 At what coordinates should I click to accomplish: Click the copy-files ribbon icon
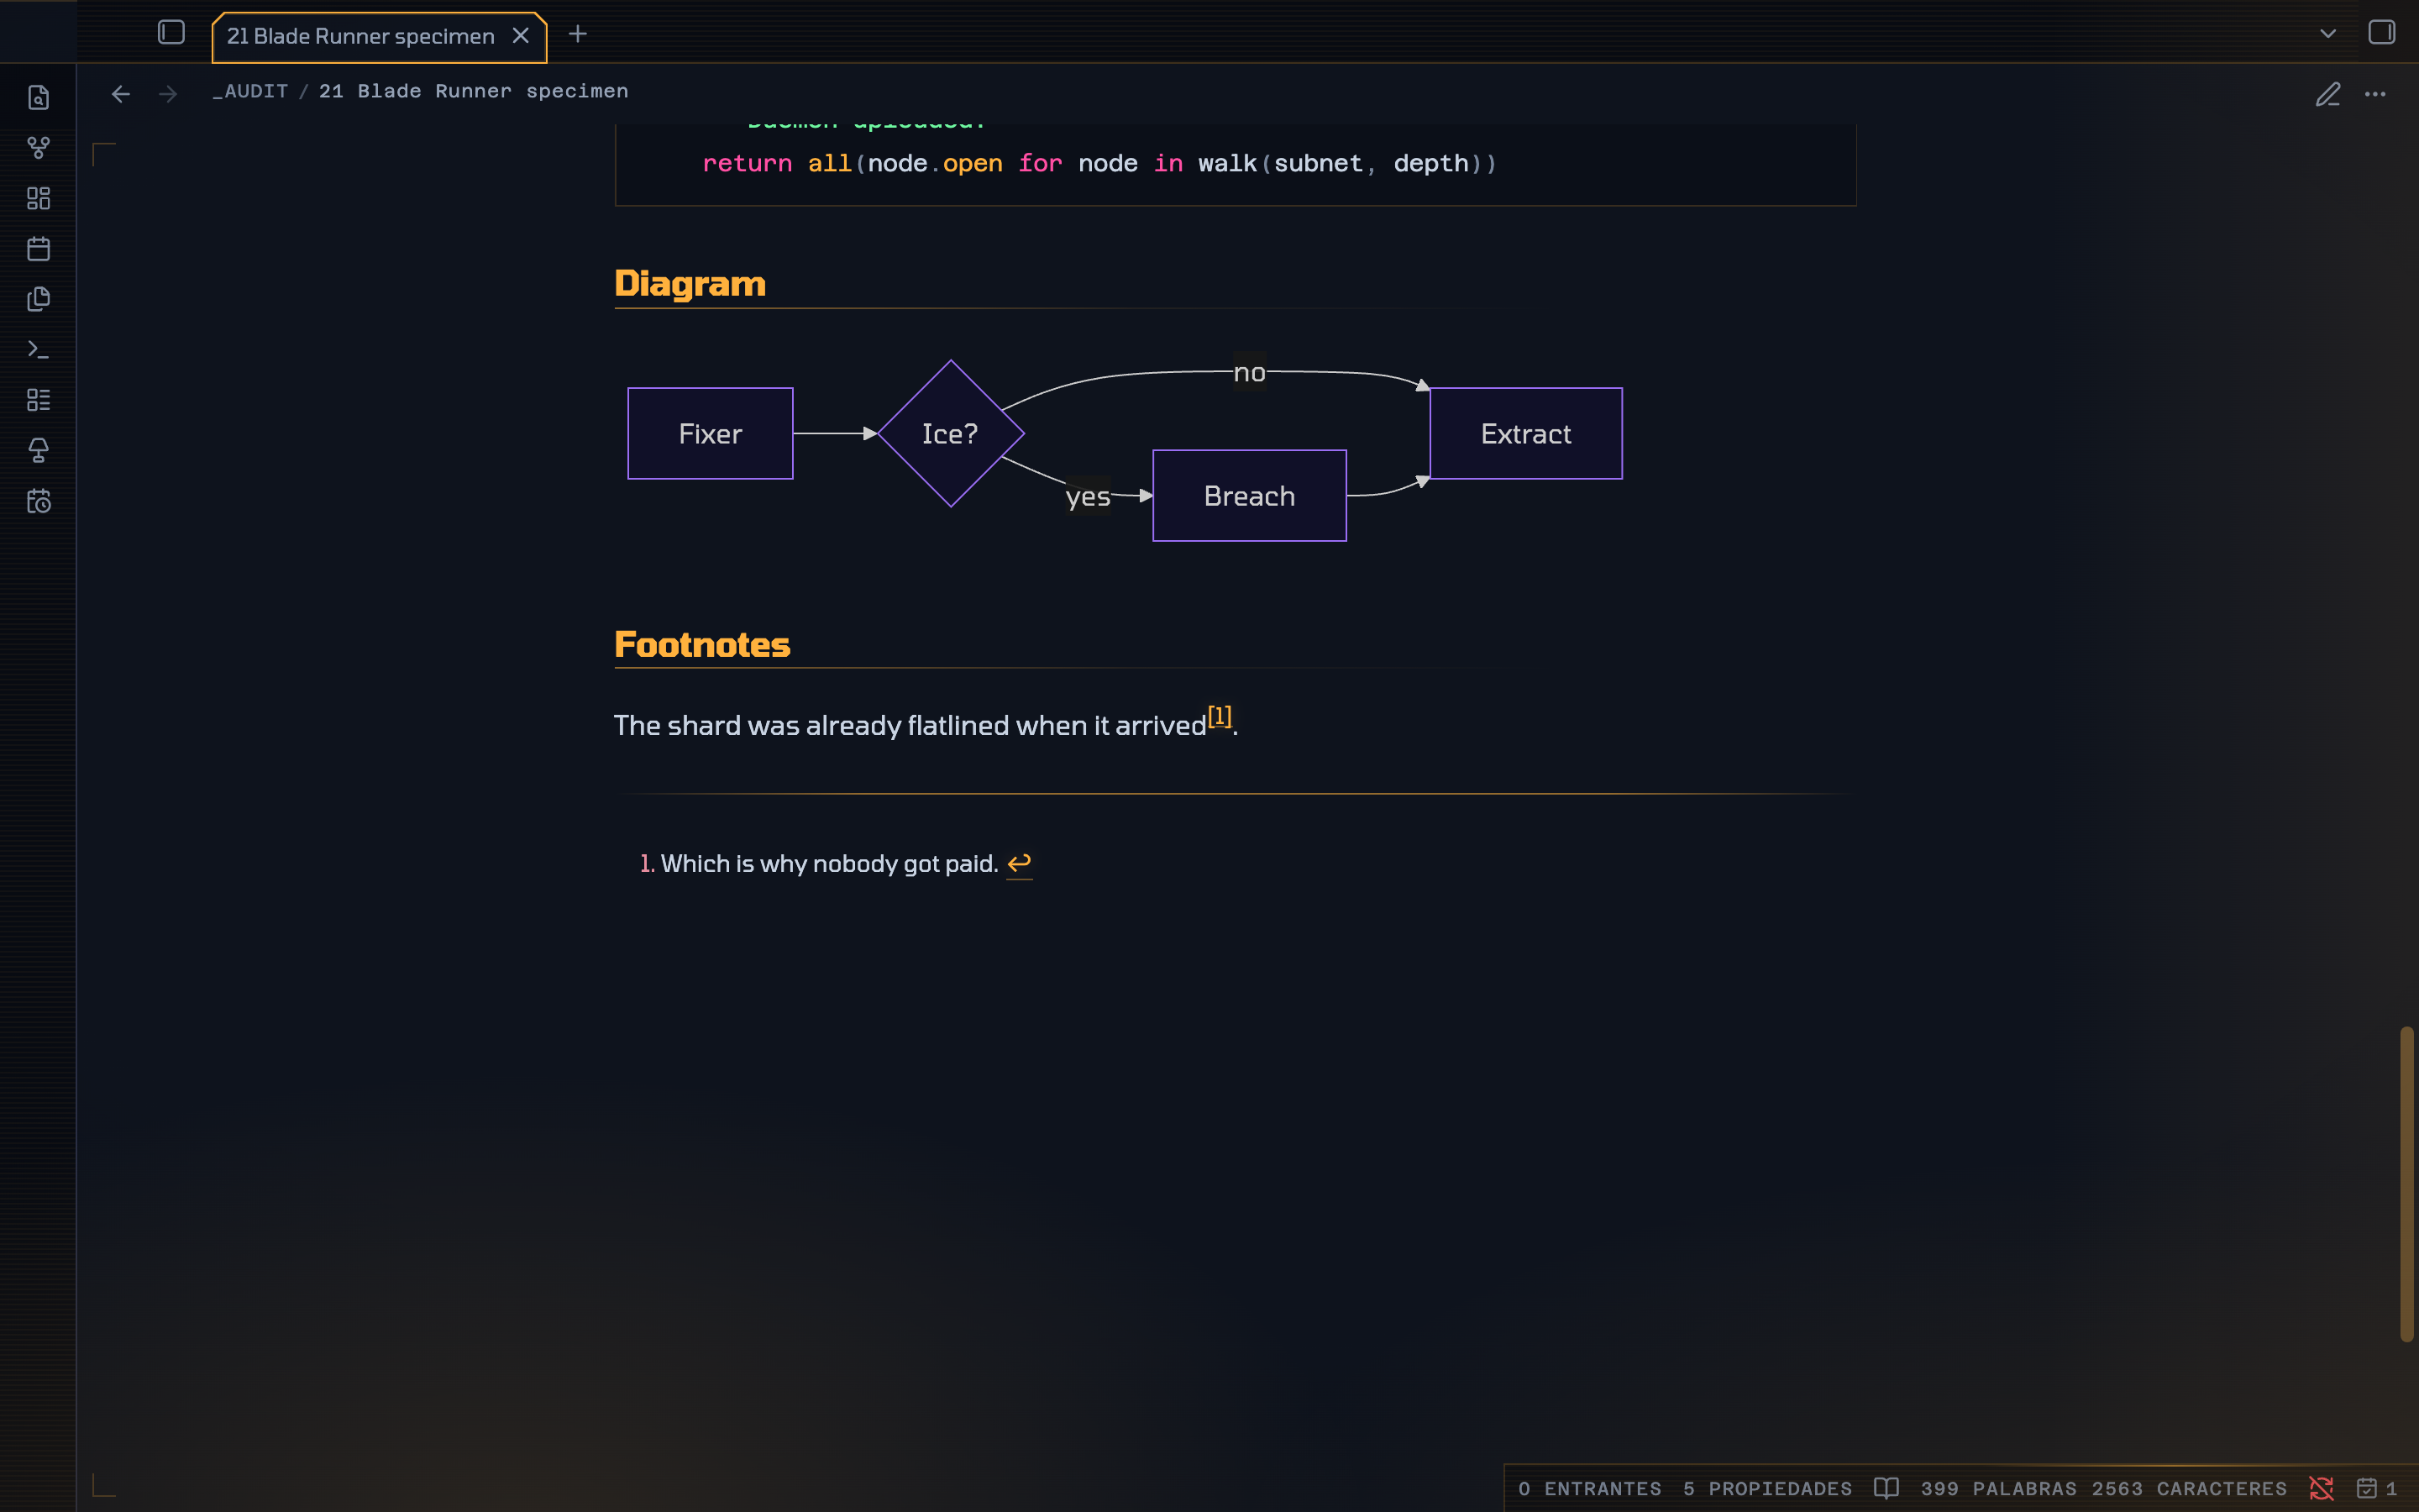pos(38,299)
